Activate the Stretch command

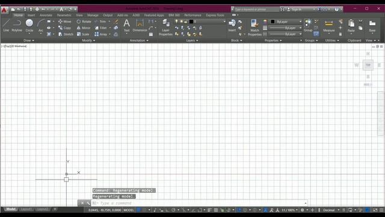[66, 34]
